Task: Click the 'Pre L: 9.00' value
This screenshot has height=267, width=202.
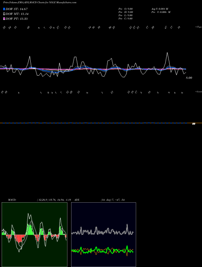Action: [x=126, y=15]
